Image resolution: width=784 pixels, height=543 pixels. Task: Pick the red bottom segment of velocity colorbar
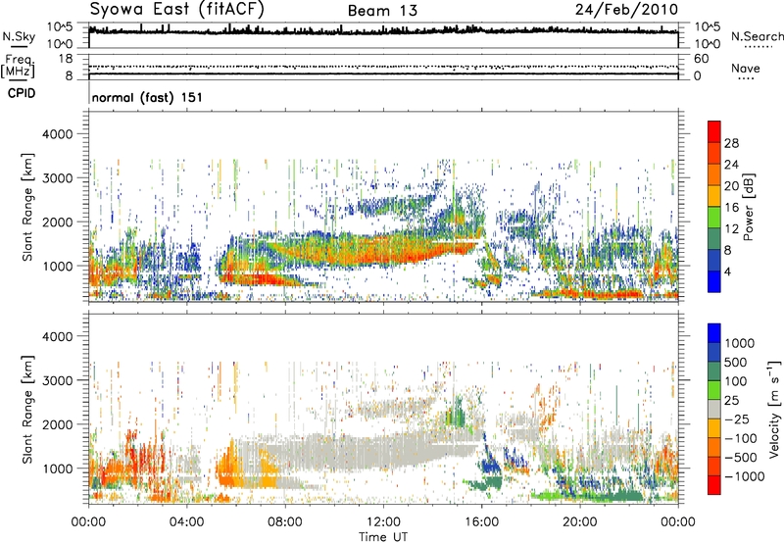(x=714, y=485)
